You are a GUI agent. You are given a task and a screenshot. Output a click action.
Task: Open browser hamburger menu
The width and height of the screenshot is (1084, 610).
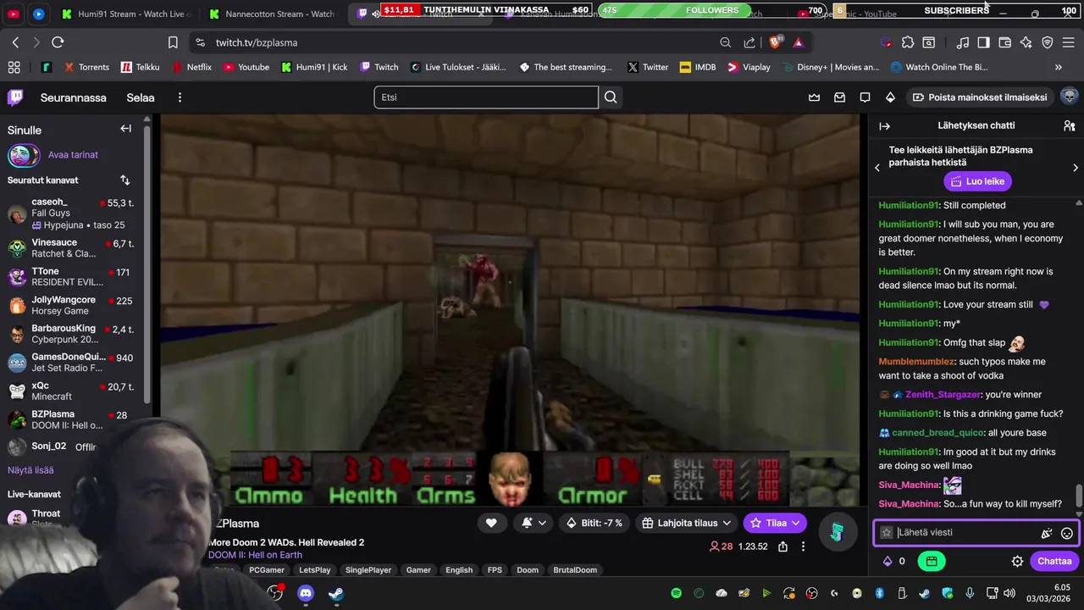tap(1069, 42)
